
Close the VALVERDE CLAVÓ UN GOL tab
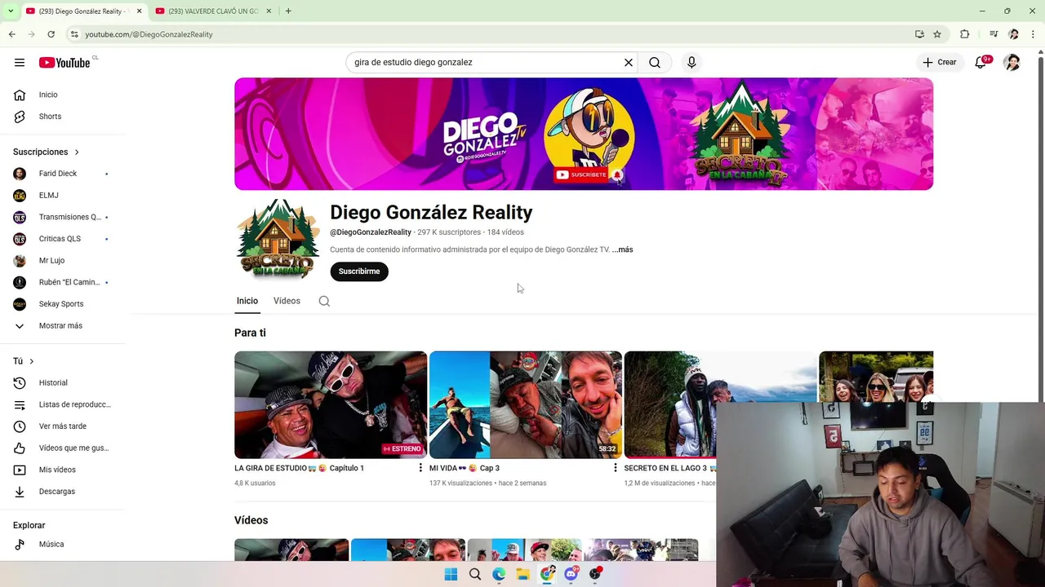(269, 11)
